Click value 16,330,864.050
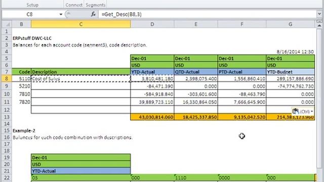The width and height of the screenshot is (324, 182). pyautogui.click(x=196, y=102)
